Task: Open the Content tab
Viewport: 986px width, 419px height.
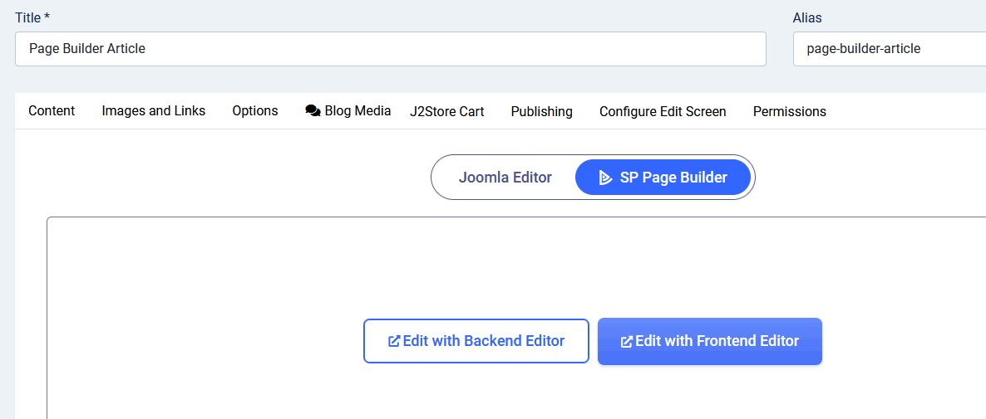Action: pyautogui.click(x=52, y=111)
